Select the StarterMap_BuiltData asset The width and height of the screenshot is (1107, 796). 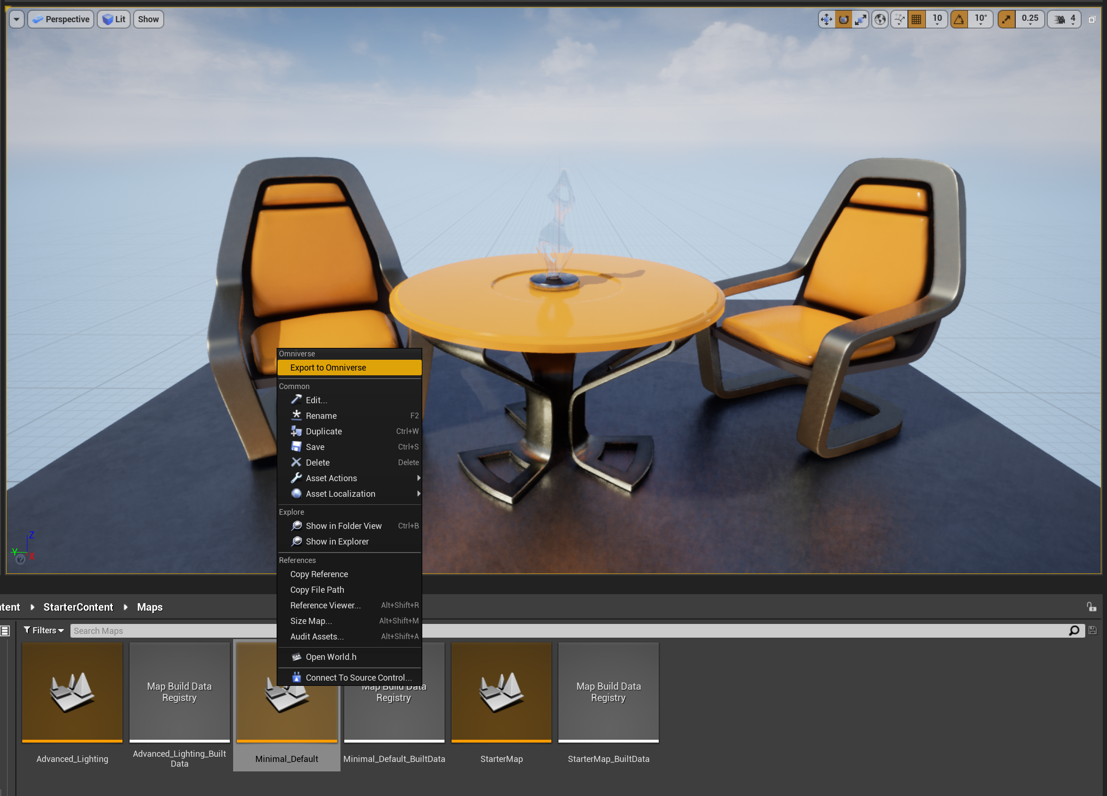click(x=608, y=692)
